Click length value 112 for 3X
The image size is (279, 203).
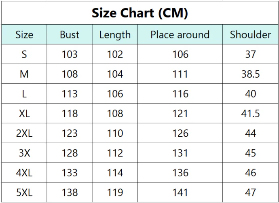tap(115, 153)
